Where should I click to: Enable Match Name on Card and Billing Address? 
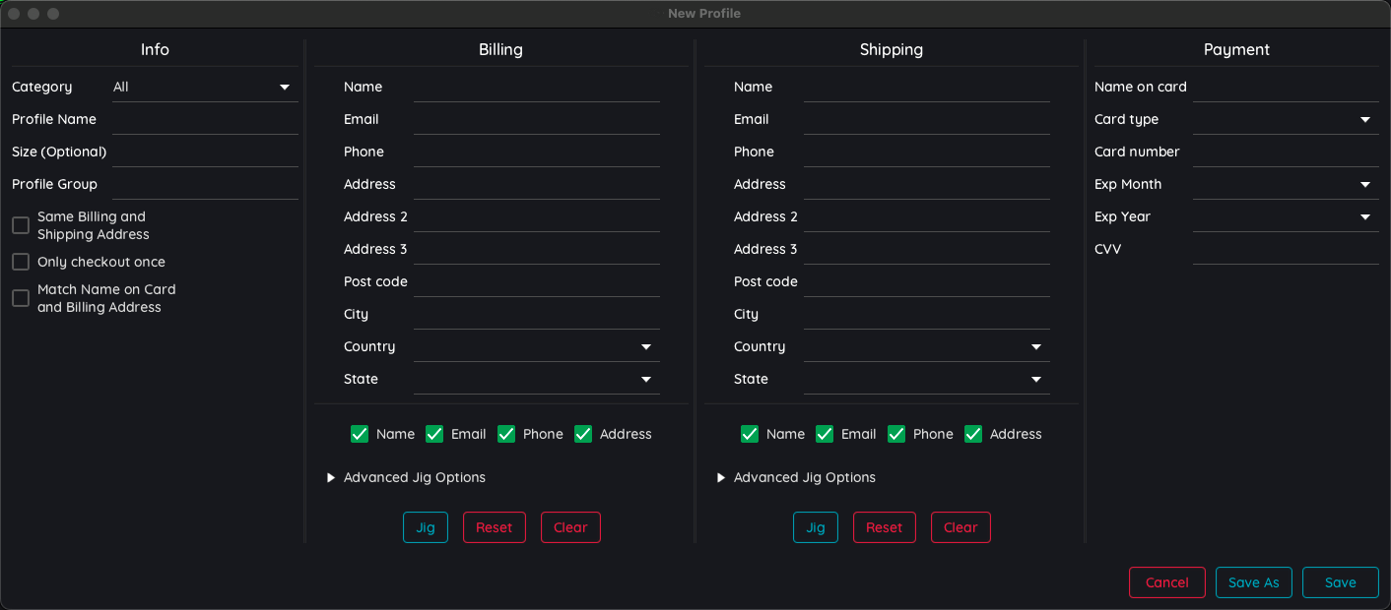(x=20, y=297)
